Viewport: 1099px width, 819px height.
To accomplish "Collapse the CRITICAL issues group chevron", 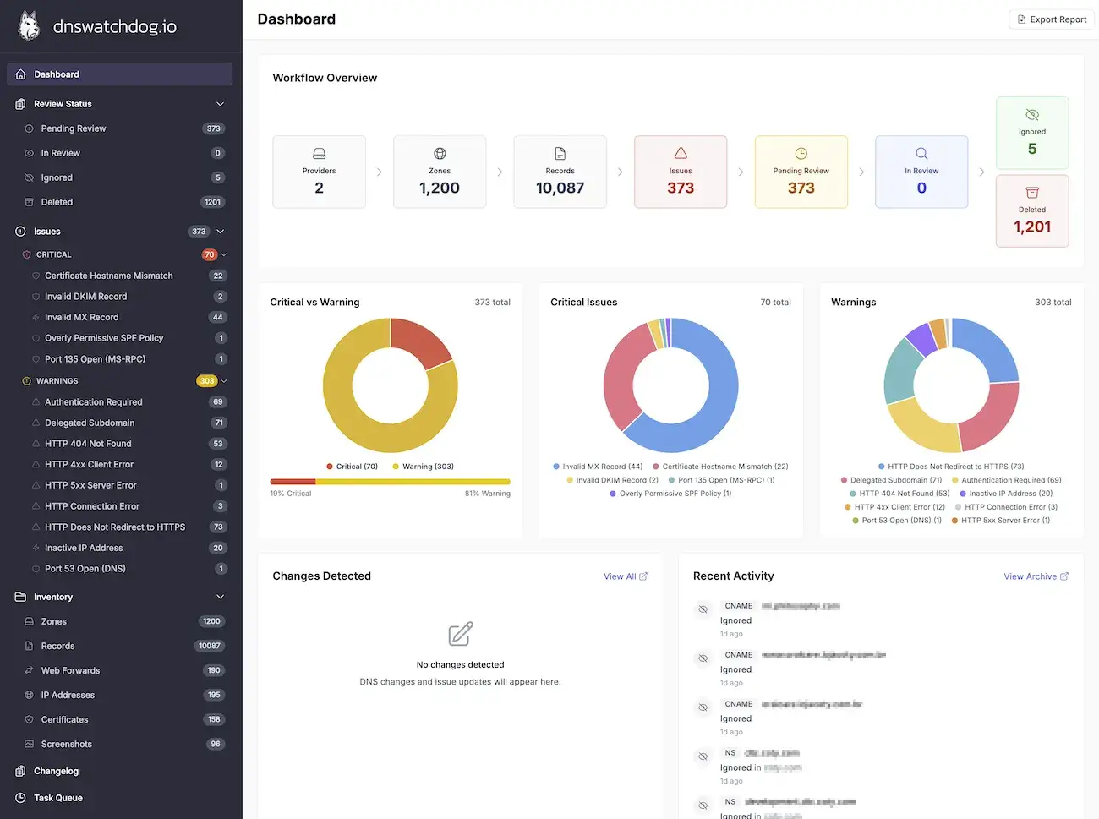I will [224, 254].
